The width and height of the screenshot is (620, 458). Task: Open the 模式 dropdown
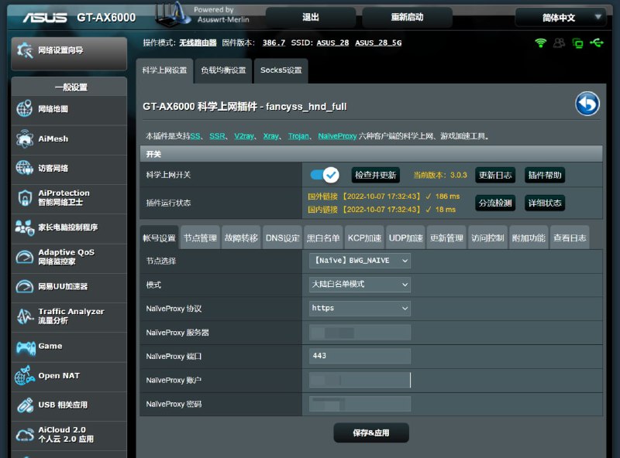tap(360, 284)
